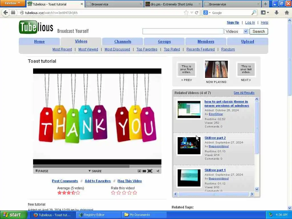The image size is (292, 219).
Task: Open ErrorOliver's uploader profile link
Action: (216, 114)
